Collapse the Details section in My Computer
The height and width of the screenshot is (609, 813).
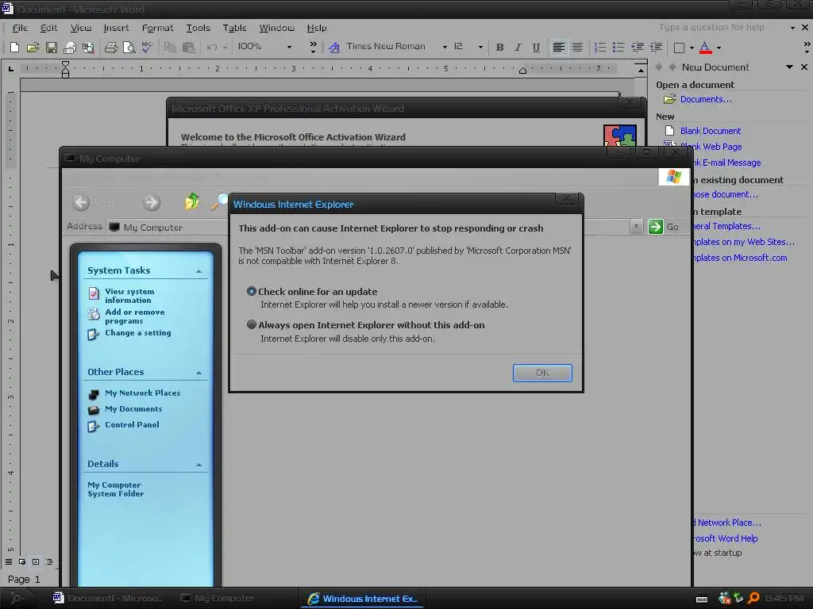[198, 465]
